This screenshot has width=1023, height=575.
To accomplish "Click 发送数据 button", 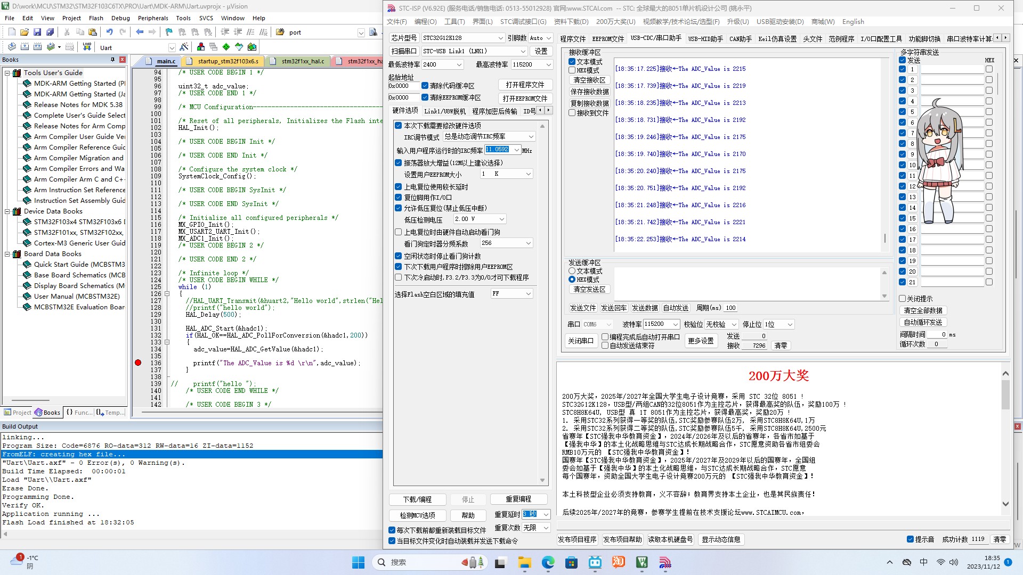I will point(645,308).
